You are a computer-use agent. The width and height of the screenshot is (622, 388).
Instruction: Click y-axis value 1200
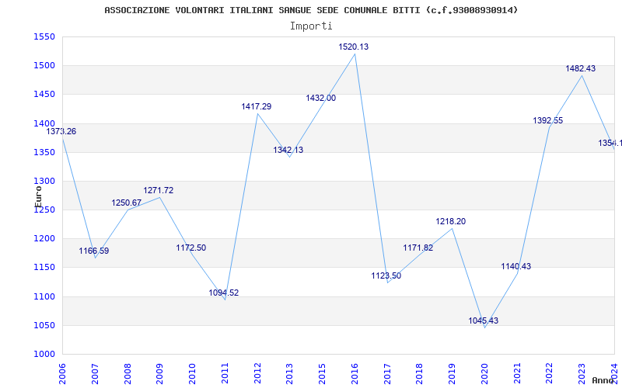click(x=44, y=239)
